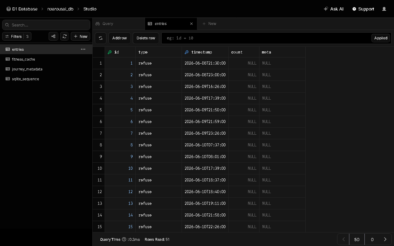Click the key icon in timestamp header

pyautogui.click(x=187, y=52)
